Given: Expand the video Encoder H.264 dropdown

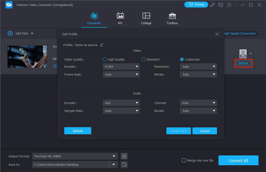Looking at the screenshot, I should tap(121, 67).
